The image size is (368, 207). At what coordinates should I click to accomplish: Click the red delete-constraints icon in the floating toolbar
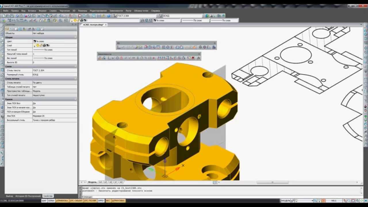coord(193,58)
